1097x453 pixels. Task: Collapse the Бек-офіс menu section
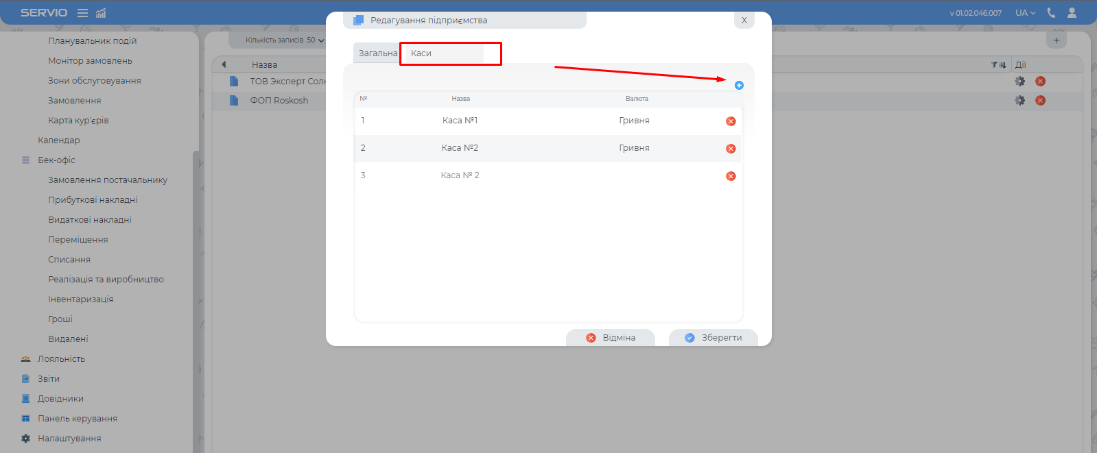click(56, 160)
